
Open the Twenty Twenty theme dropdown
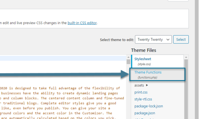pyautogui.click(x=153, y=39)
